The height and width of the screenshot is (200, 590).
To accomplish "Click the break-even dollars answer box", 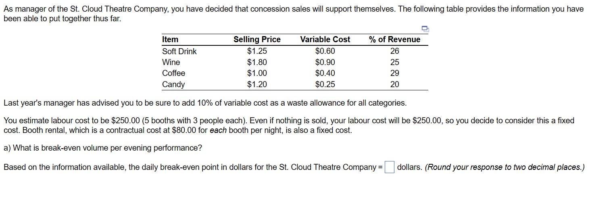I will [x=389, y=167].
